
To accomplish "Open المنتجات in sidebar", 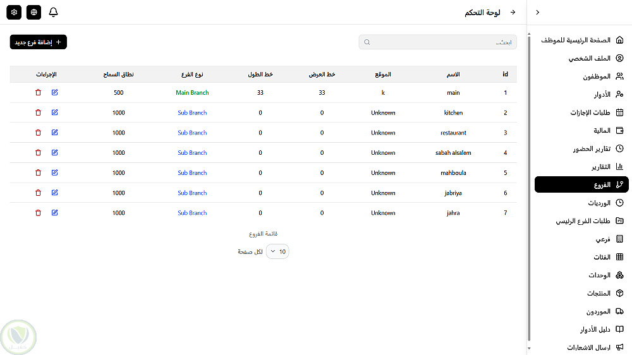I will (581, 293).
